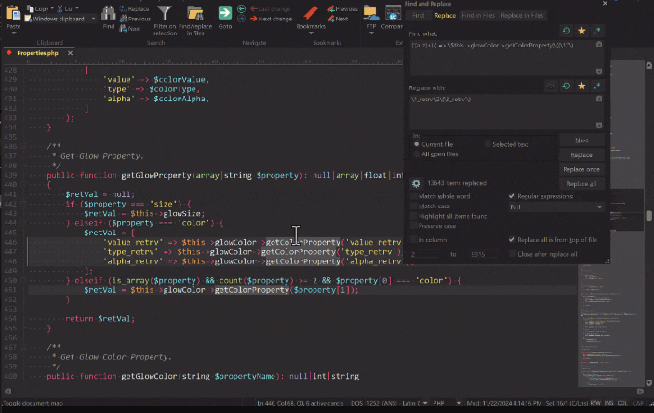Collapse code fold at line 436
Image resolution: width=654 pixels, height=413 pixels.
point(23,146)
